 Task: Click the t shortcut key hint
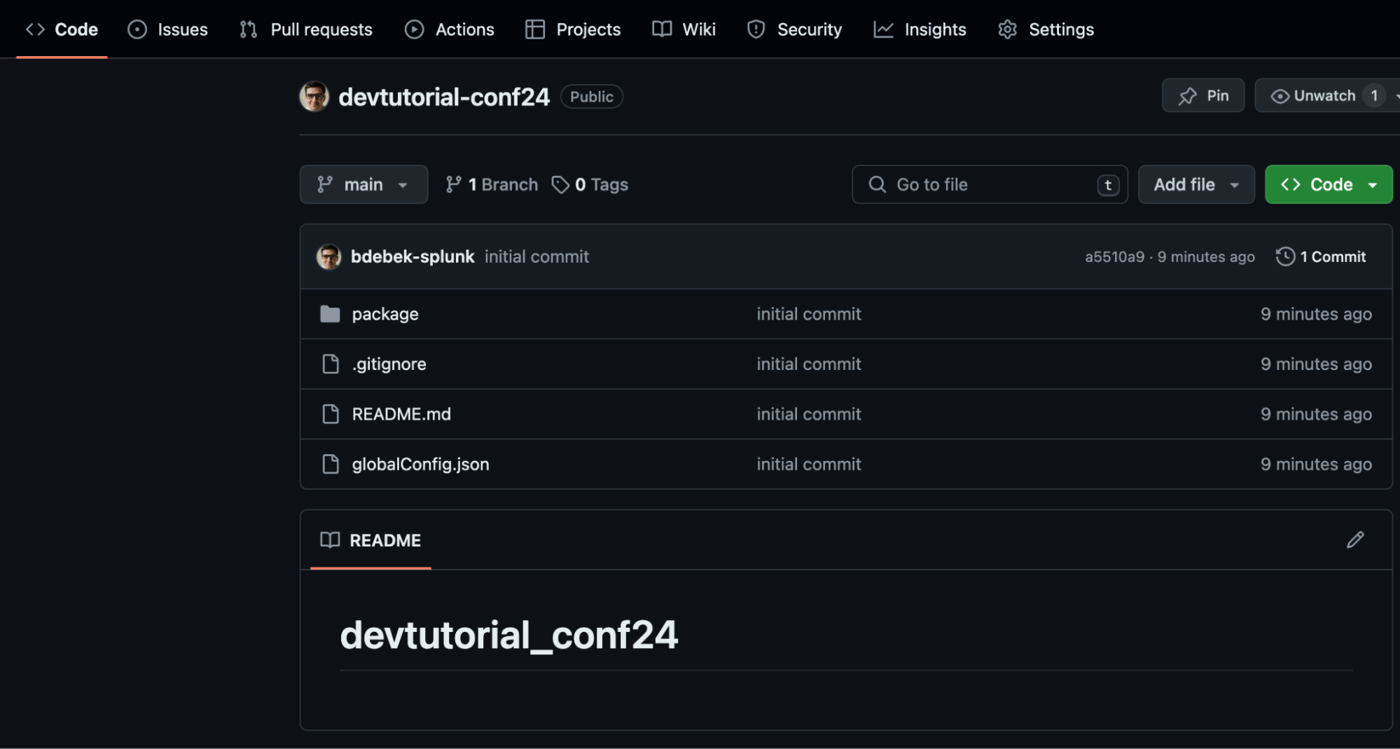point(1108,185)
